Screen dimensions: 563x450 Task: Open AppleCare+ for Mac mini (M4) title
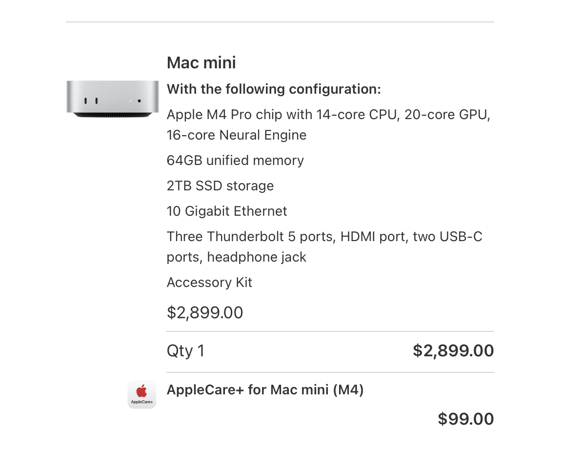(265, 390)
